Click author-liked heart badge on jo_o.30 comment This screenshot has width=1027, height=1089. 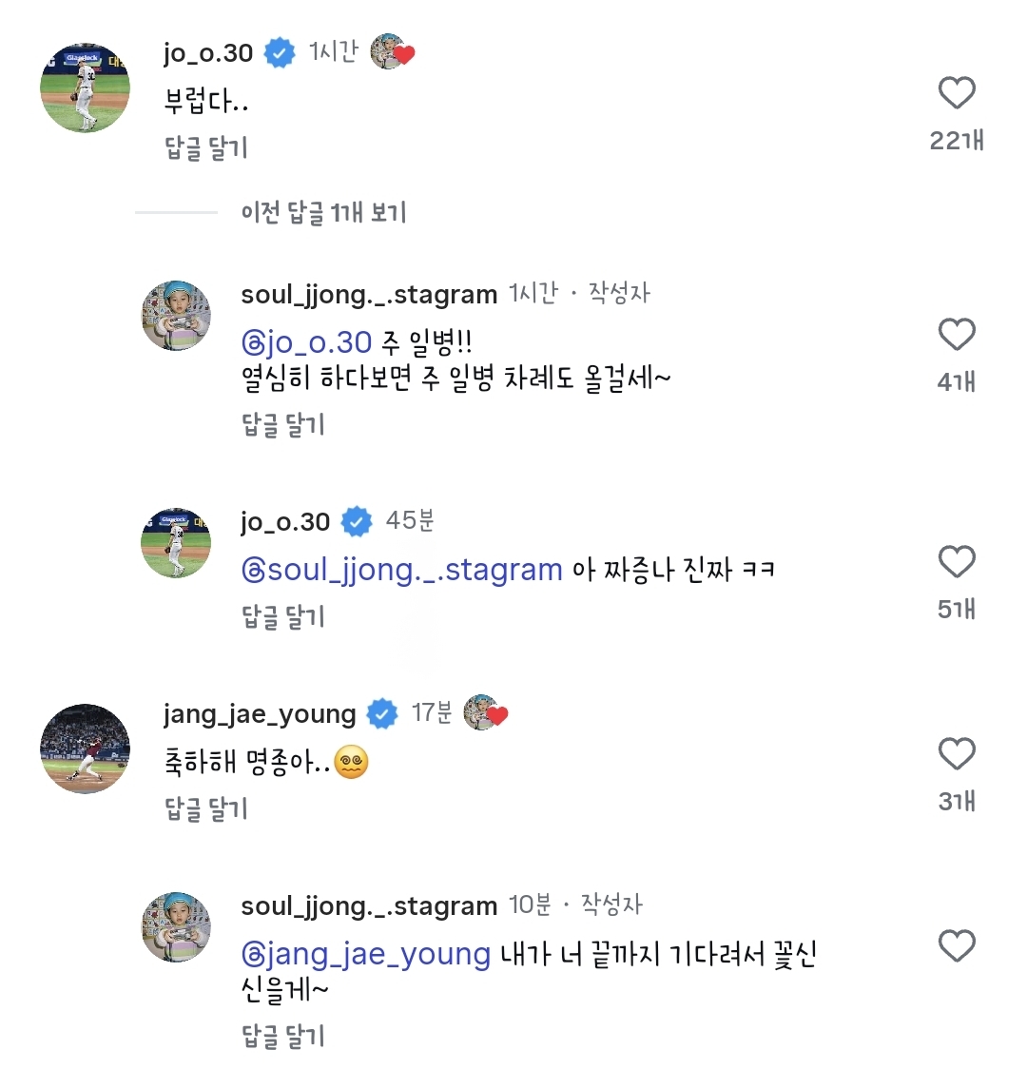click(x=392, y=52)
